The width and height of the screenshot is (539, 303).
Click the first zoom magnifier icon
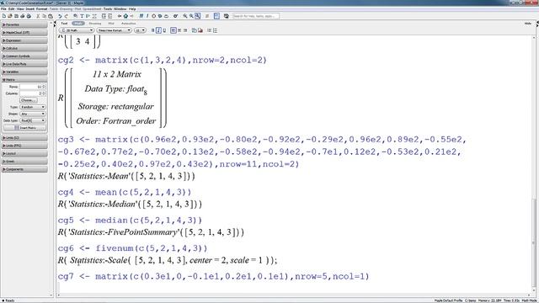[x=185, y=16]
